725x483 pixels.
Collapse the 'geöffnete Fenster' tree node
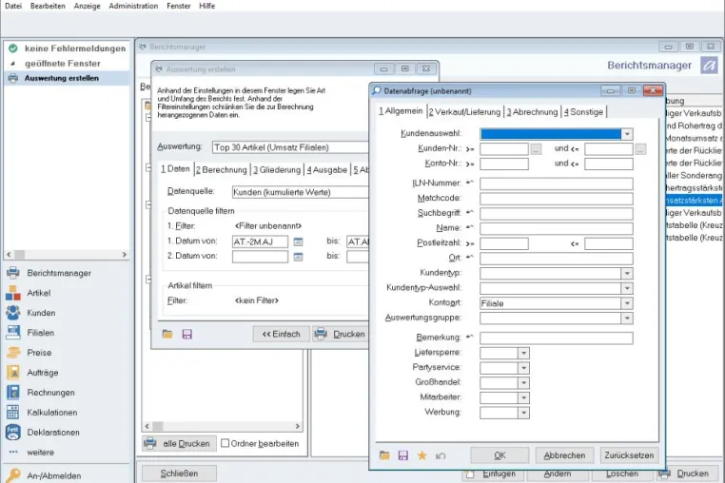pyautogui.click(x=13, y=64)
